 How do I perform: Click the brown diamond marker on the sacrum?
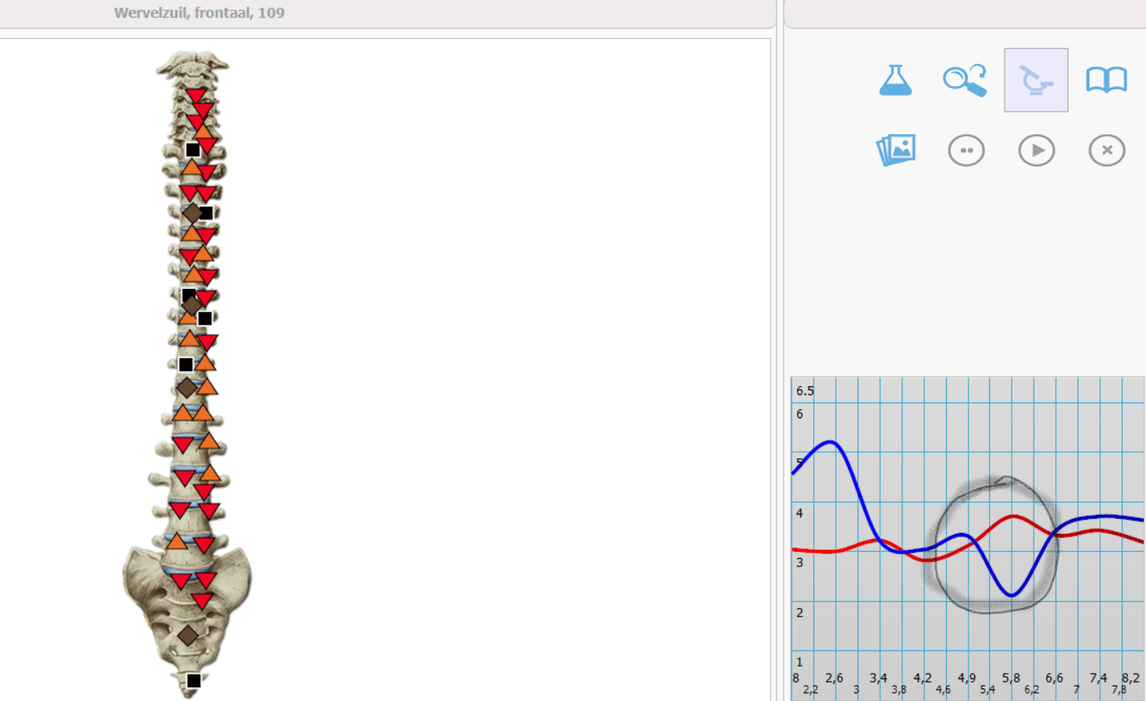[x=188, y=636]
